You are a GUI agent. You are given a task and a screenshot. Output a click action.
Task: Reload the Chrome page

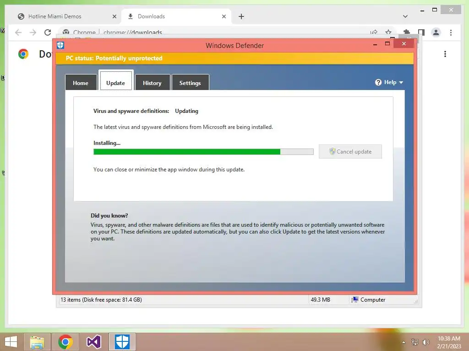click(48, 32)
